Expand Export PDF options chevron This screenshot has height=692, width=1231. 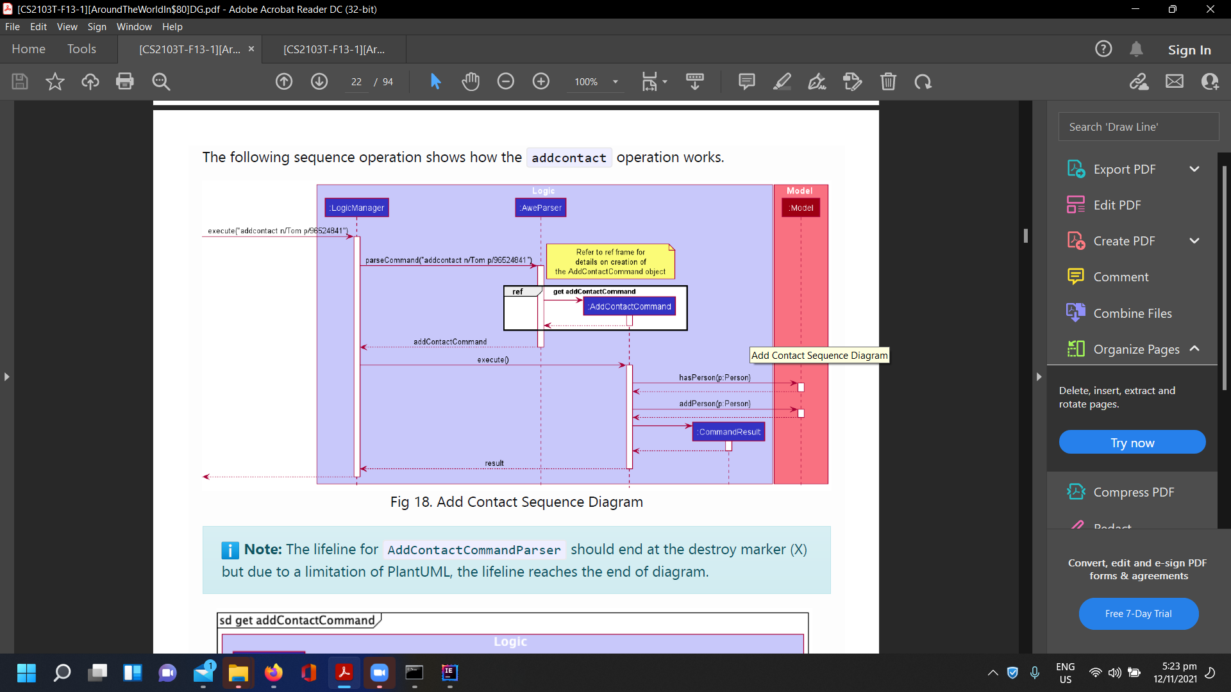1194,169
